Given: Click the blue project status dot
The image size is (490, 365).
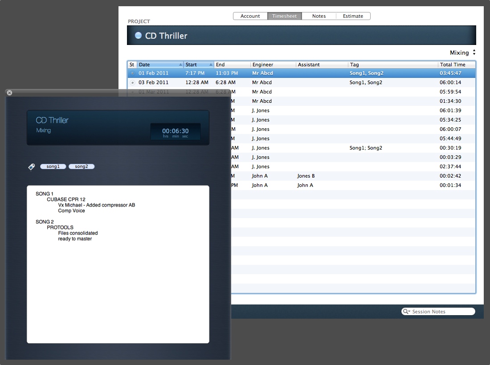Looking at the screenshot, I should point(138,36).
